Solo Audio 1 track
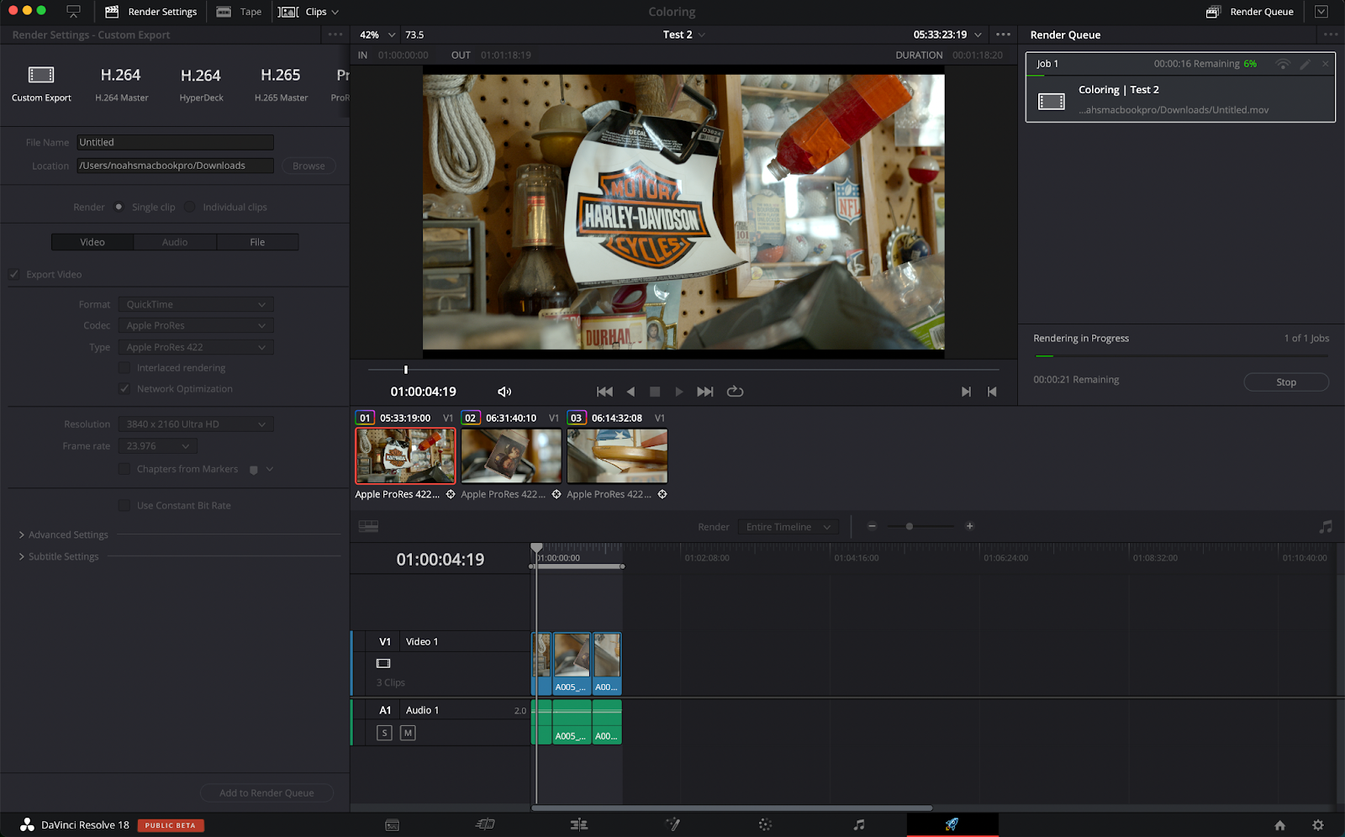This screenshot has height=837, width=1345. [x=385, y=733]
